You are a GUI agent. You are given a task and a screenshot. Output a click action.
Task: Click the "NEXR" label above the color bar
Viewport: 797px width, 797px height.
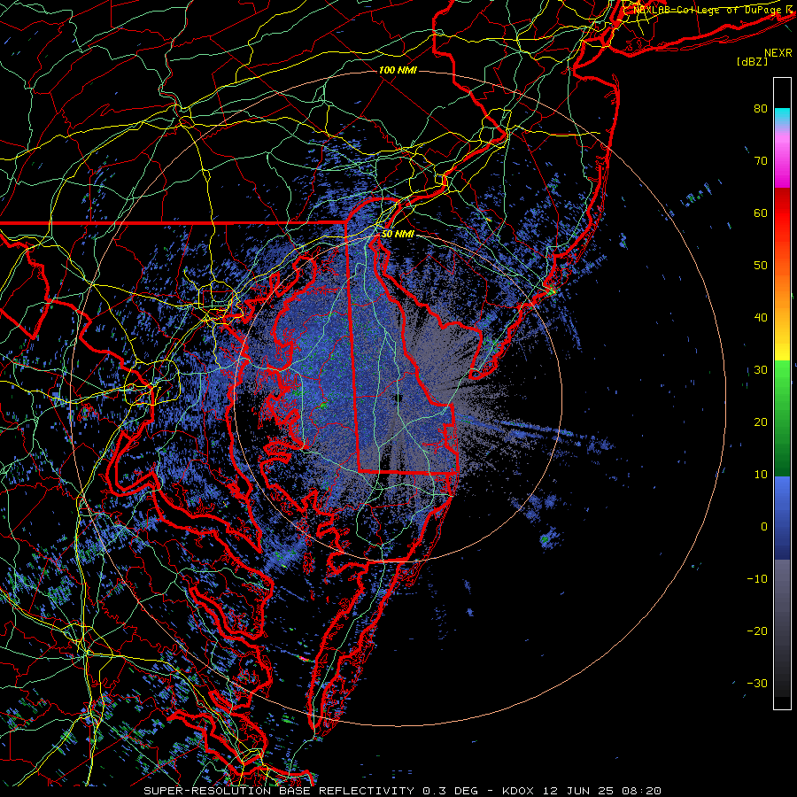778,53
